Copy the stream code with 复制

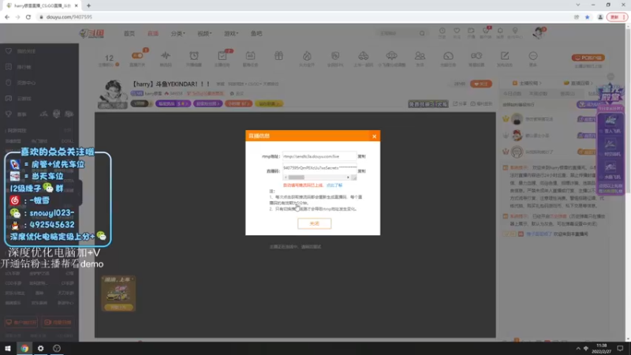coord(362,171)
